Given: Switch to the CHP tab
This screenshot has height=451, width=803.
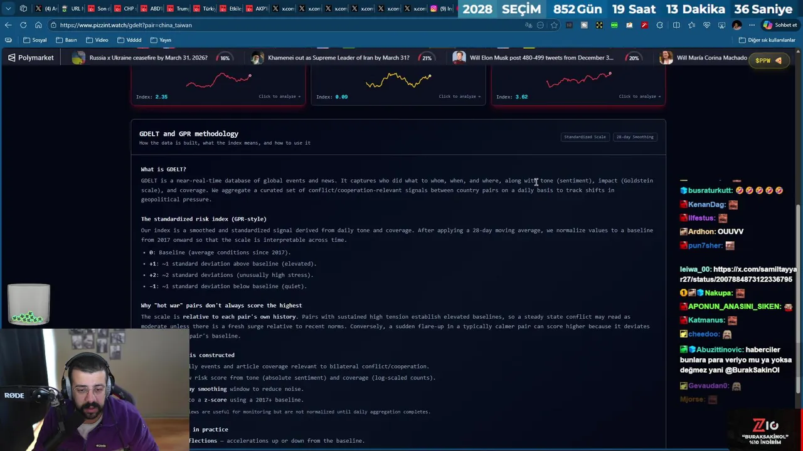Looking at the screenshot, I should click(125, 9).
